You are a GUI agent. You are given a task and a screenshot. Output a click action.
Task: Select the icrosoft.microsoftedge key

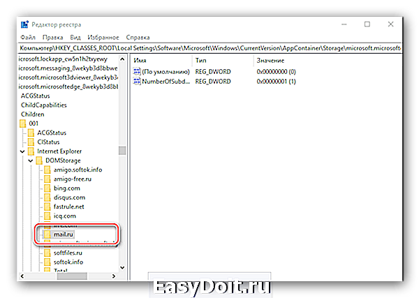pyautogui.click(x=68, y=87)
